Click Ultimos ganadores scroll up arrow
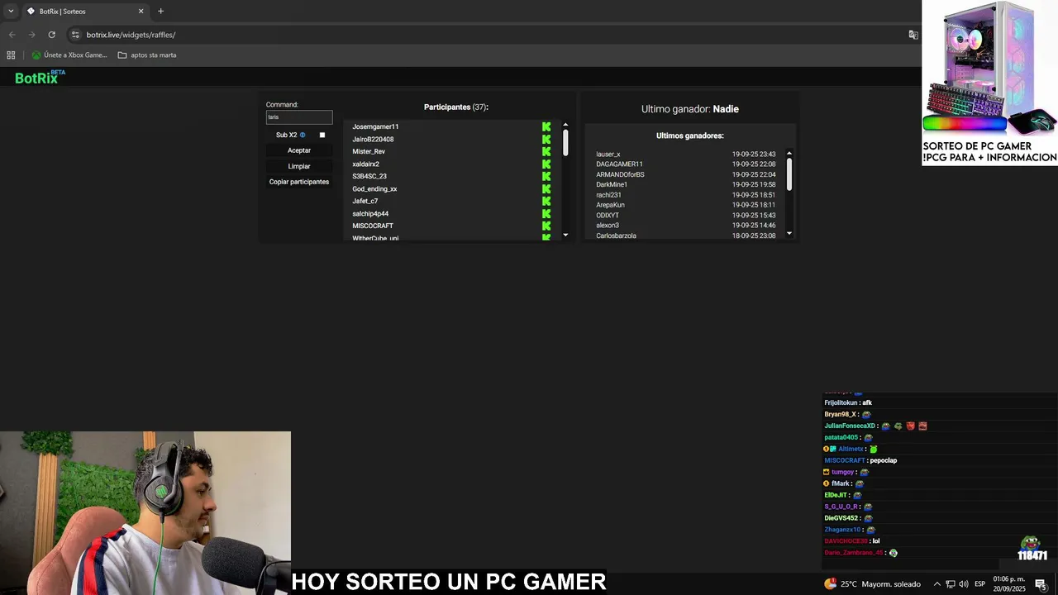The image size is (1058, 595). (x=789, y=153)
